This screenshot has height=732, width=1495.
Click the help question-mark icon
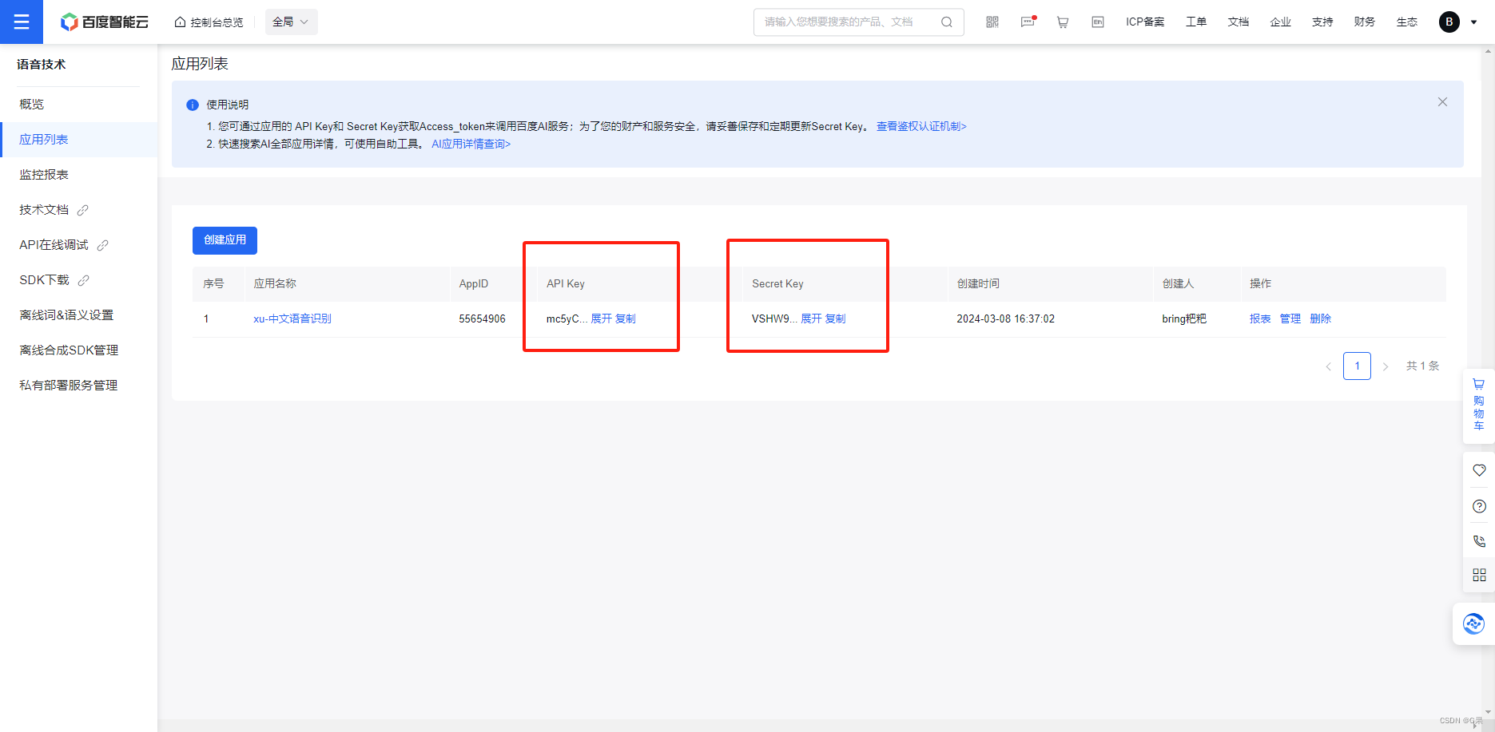click(x=1477, y=505)
